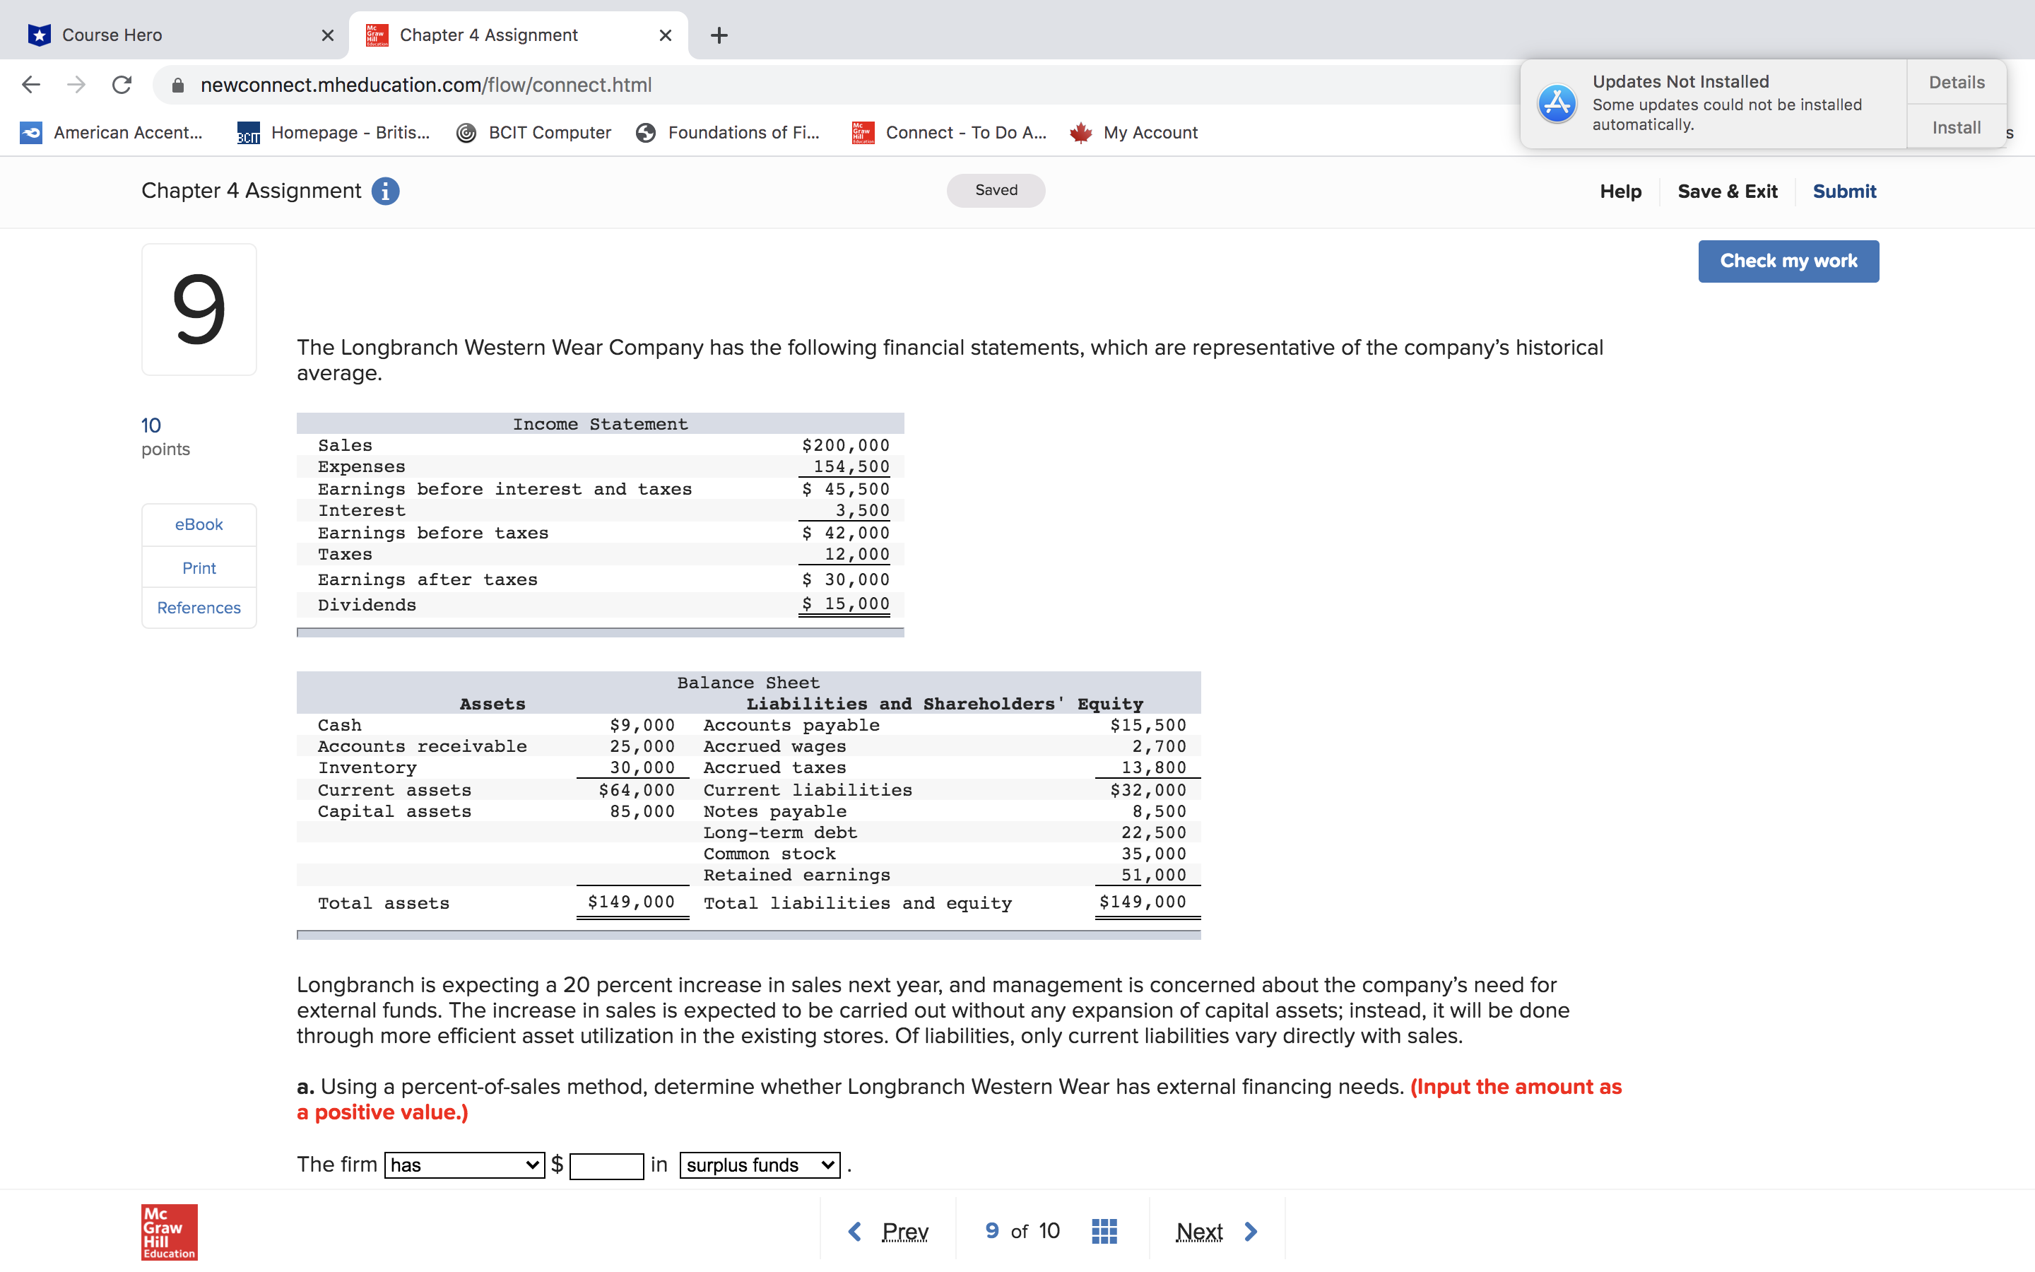
Task: Click the info icon beside Chapter 4 Assignment
Action: pyautogui.click(x=385, y=191)
